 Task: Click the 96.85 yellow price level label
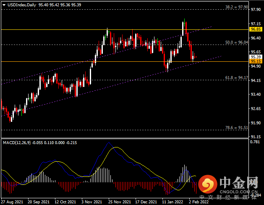click(256, 29)
